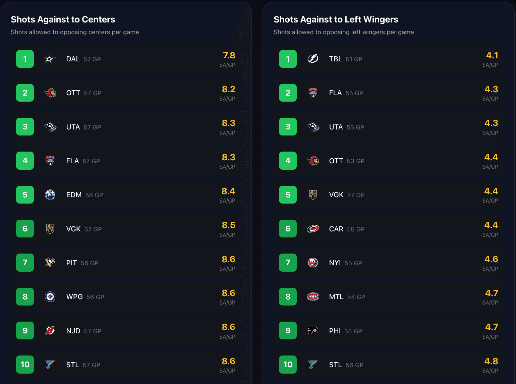Click the Shots Against to Left Wingers heading

pos(336,19)
